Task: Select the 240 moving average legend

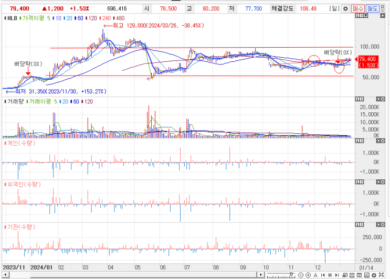Action: tap(106, 18)
